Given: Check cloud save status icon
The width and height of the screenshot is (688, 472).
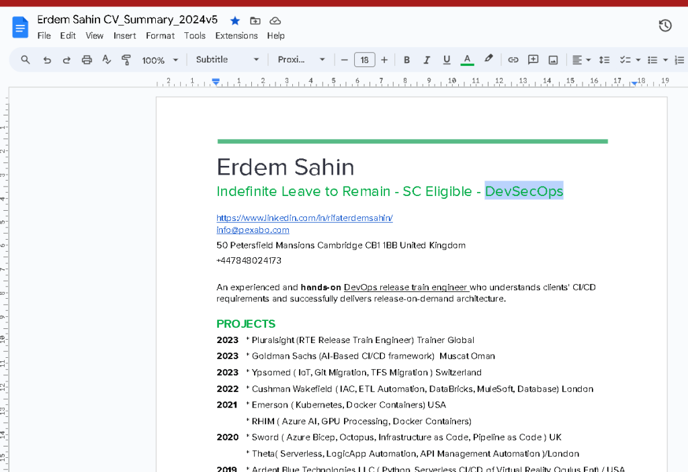Looking at the screenshot, I should click(x=275, y=21).
